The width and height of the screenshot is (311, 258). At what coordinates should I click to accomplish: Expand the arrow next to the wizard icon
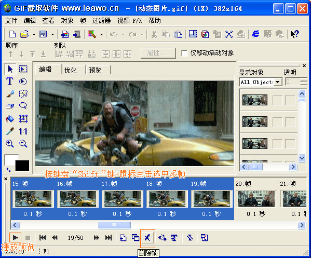[102, 34]
